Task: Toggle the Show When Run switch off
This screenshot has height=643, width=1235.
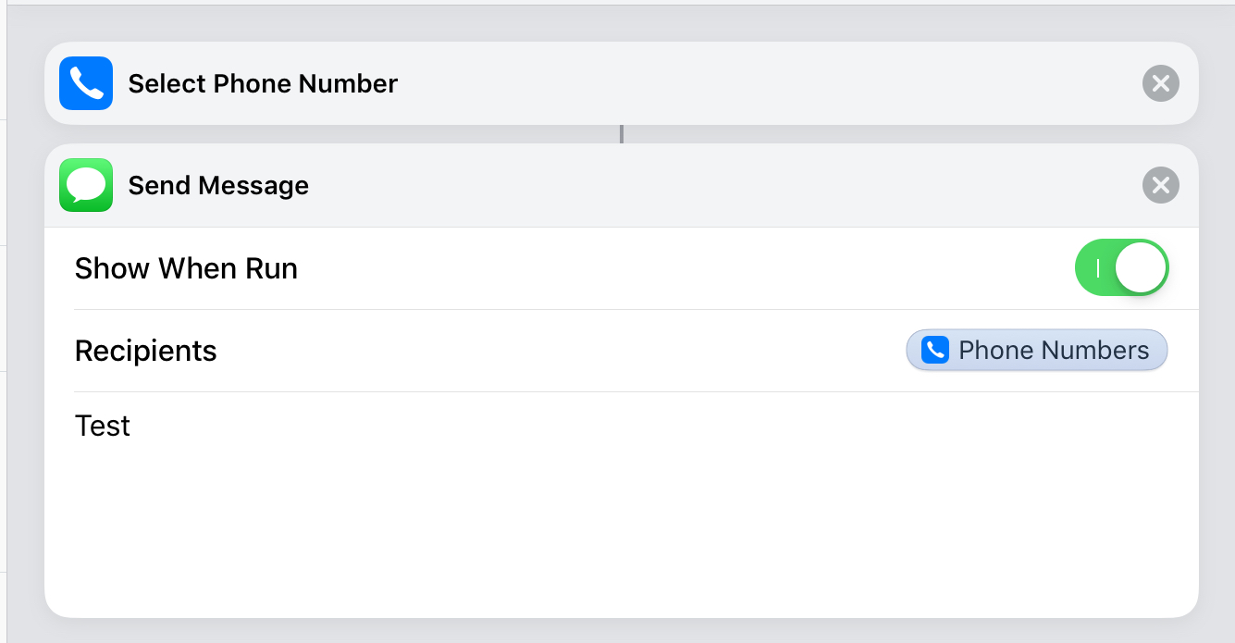Action: point(1121,268)
